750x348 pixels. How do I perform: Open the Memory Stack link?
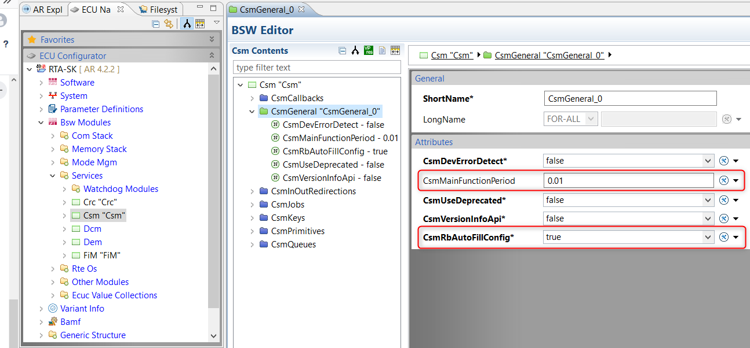(99, 149)
